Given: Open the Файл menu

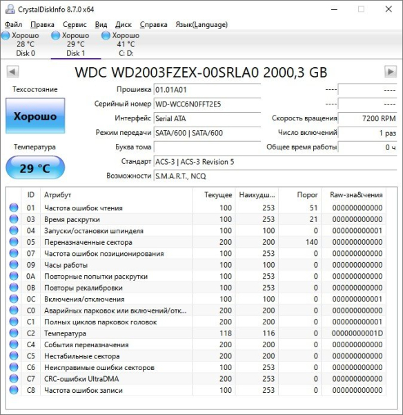Looking at the screenshot, I should [14, 25].
